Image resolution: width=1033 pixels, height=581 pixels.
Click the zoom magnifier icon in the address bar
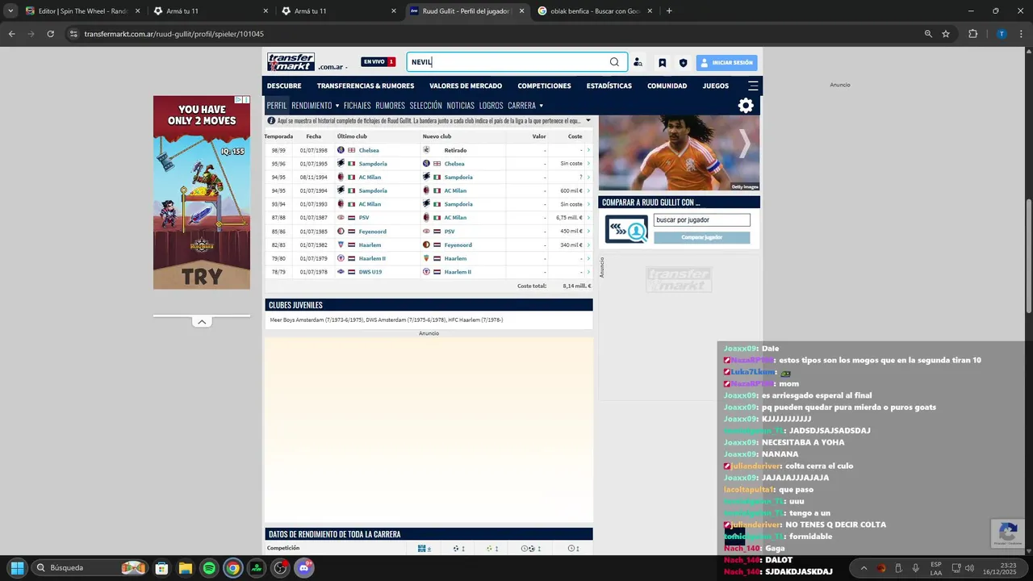click(928, 34)
